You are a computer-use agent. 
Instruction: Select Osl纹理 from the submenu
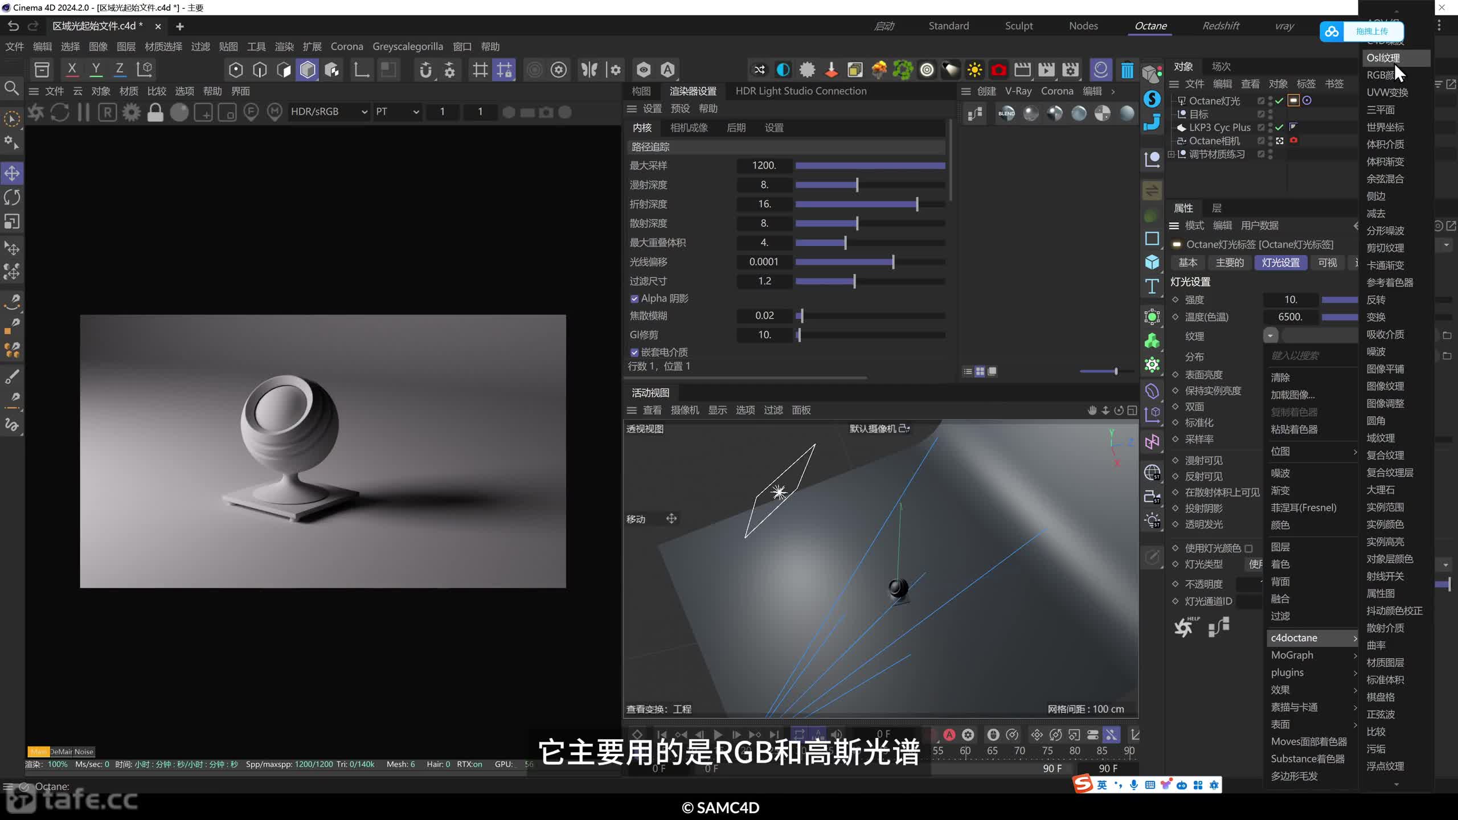(1396, 58)
